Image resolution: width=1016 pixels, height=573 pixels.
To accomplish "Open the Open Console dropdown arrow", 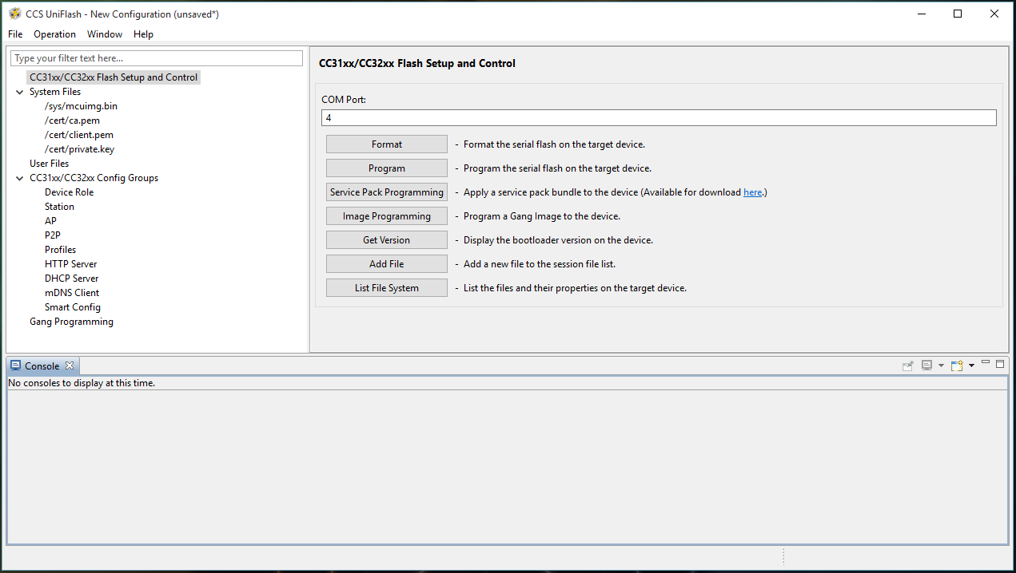I will [971, 365].
